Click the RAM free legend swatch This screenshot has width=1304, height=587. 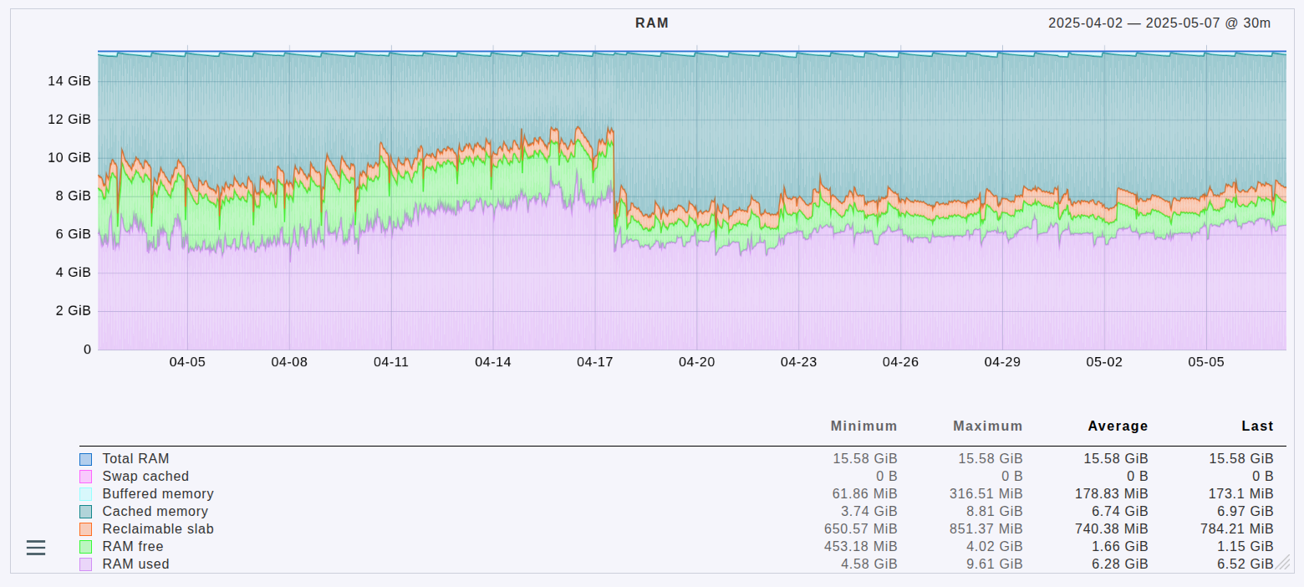tap(85, 547)
